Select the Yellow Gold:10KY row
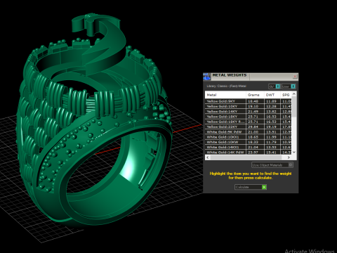Screen dimensions: 337x253 (x=249, y=106)
